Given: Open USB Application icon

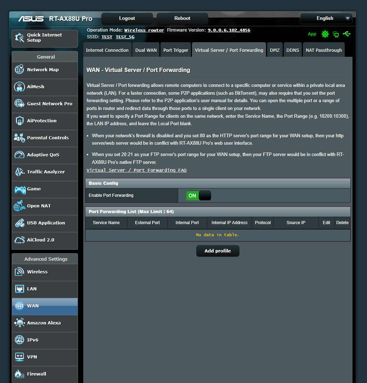Looking at the screenshot, I should tap(19, 223).
